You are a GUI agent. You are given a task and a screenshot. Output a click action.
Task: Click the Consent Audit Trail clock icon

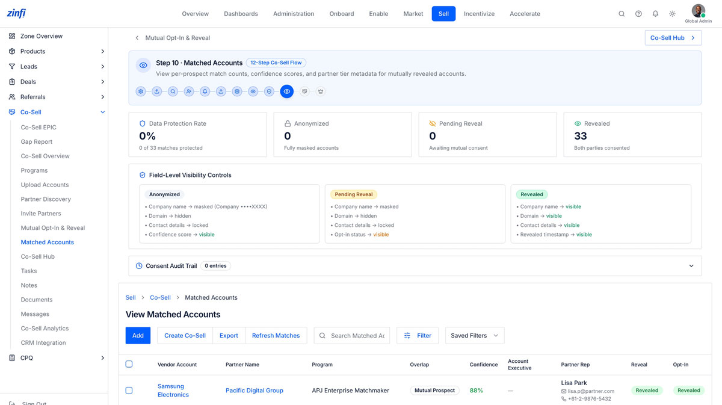[139, 266]
